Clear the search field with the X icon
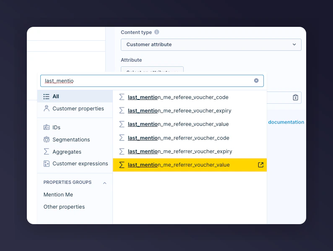The width and height of the screenshot is (333, 251). [256, 81]
